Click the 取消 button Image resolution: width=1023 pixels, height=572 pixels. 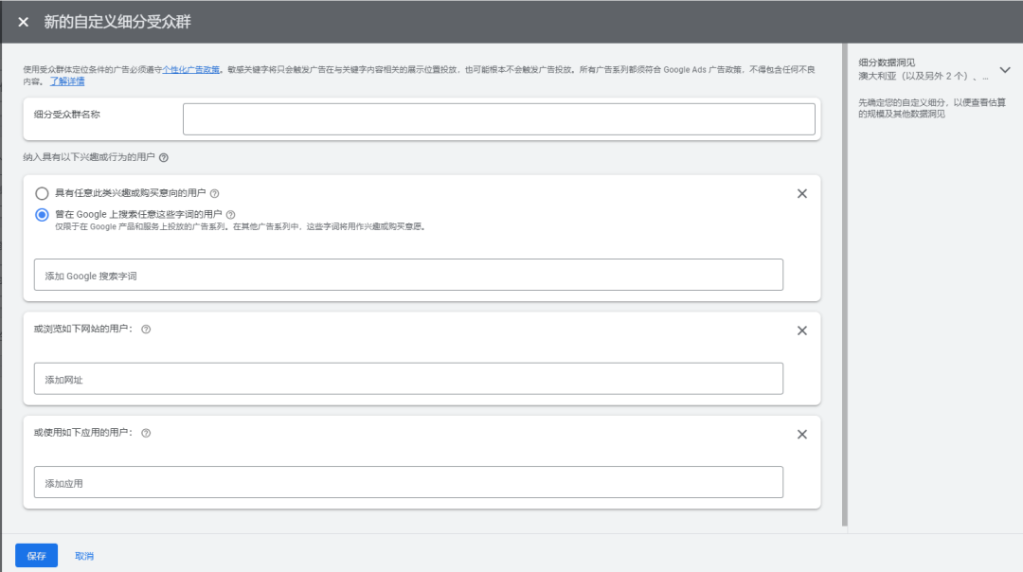(84, 556)
